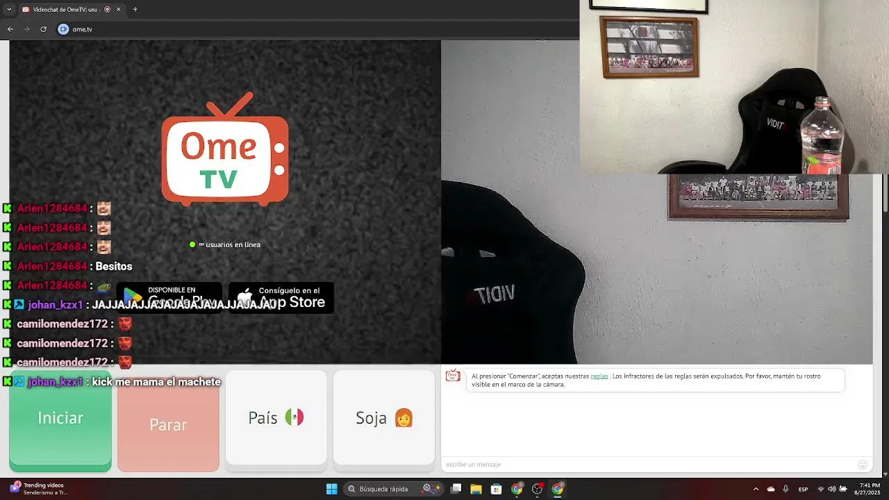This screenshot has width=889, height=500.
Task: Open the volume speaker tray icon
Action: (831, 489)
